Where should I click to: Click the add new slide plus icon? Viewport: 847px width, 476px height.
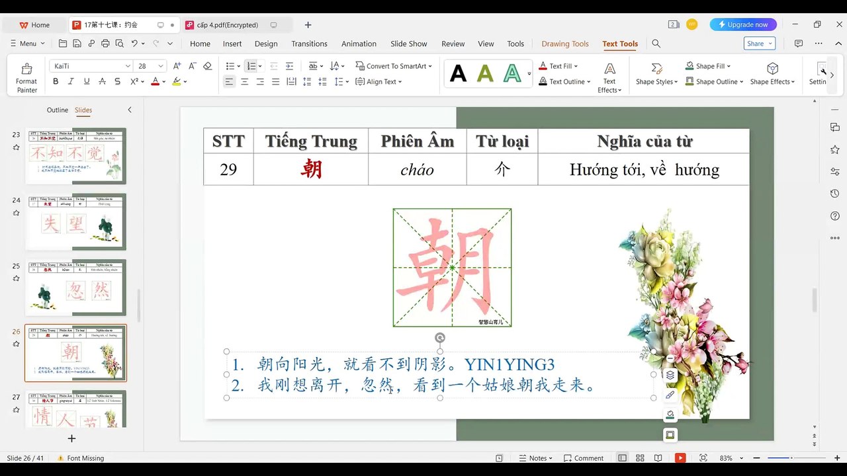tap(71, 438)
